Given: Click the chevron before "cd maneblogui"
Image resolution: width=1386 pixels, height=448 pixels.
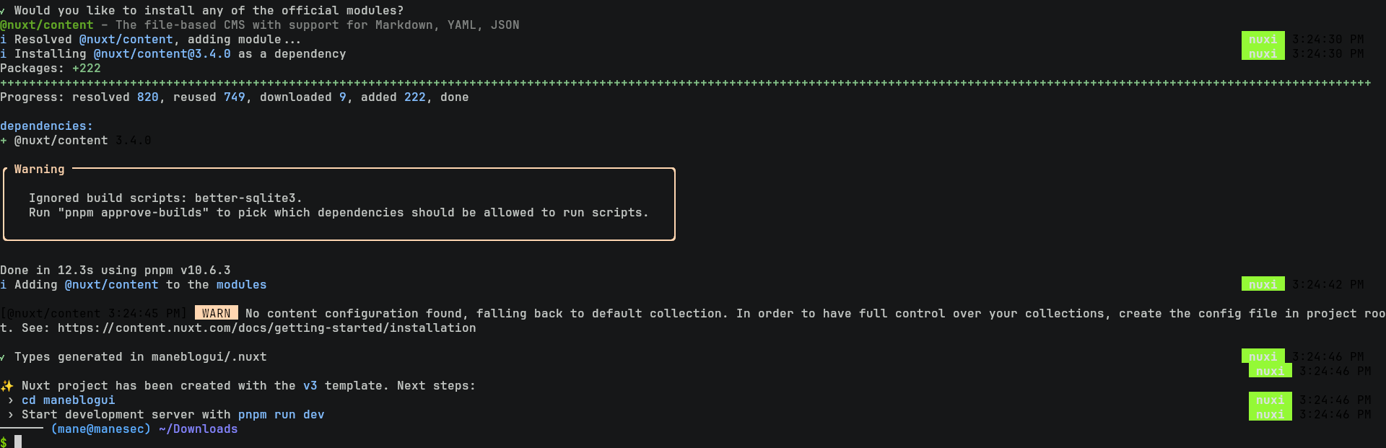Looking at the screenshot, I should point(10,400).
